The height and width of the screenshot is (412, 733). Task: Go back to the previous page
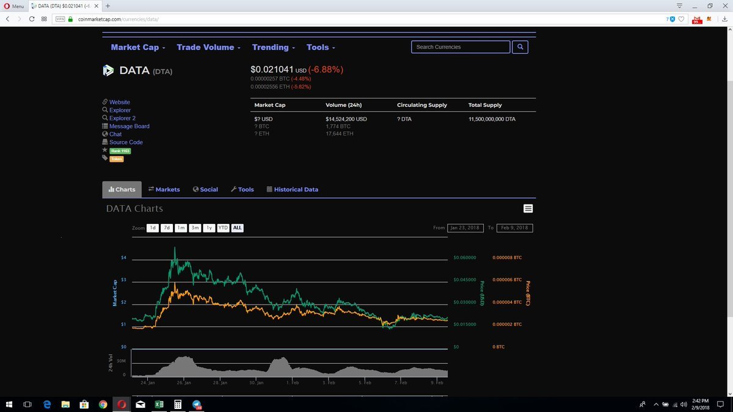pyautogui.click(x=7, y=19)
